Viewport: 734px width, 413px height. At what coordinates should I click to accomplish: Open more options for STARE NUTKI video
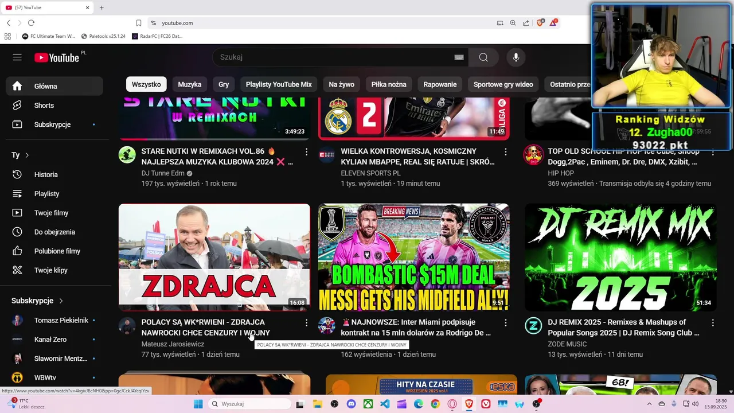click(x=306, y=152)
